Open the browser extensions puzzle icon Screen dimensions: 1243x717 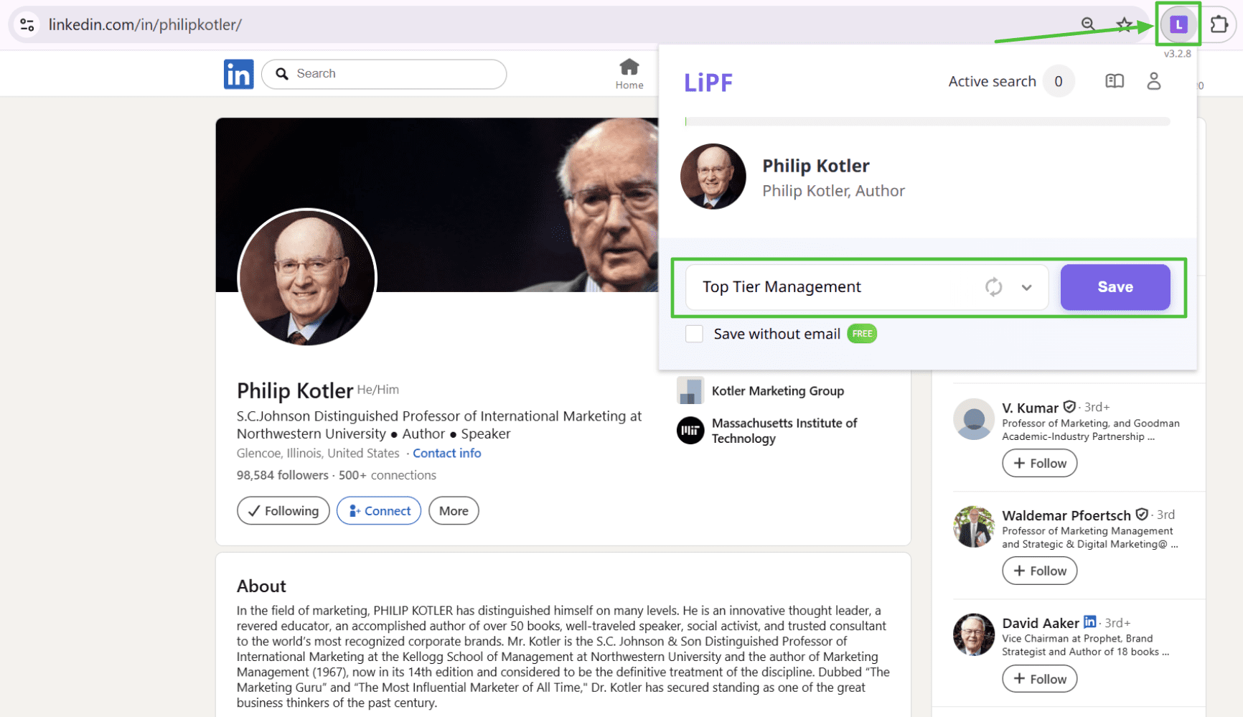(x=1219, y=24)
